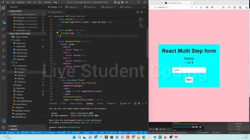Open Manage gear icon in VS Code

click(4, 127)
